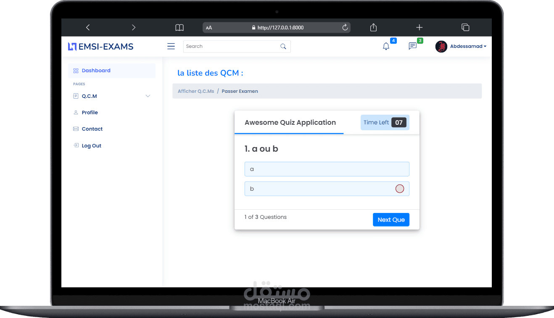Click the user avatar picture

click(x=441, y=46)
